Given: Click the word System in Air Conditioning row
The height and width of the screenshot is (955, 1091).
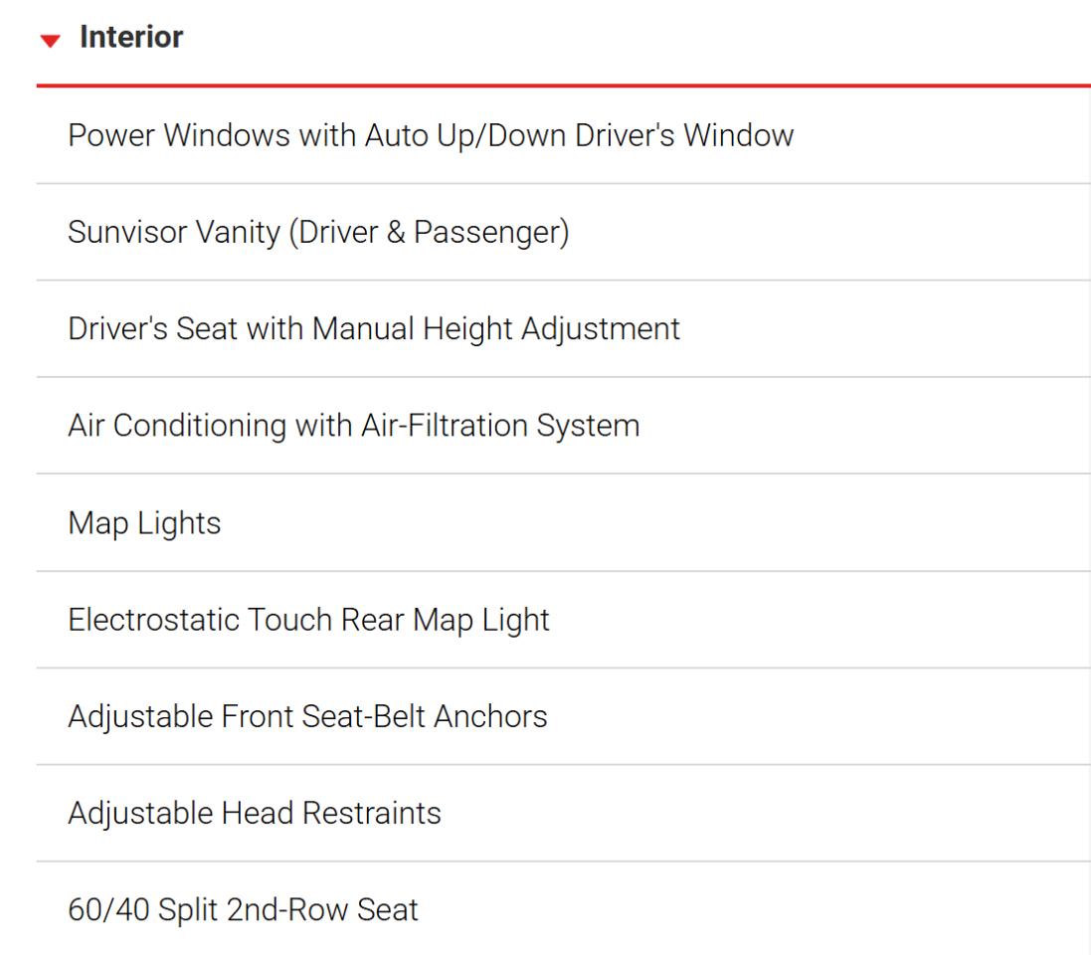Looking at the screenshot, I should click(588, 426).
